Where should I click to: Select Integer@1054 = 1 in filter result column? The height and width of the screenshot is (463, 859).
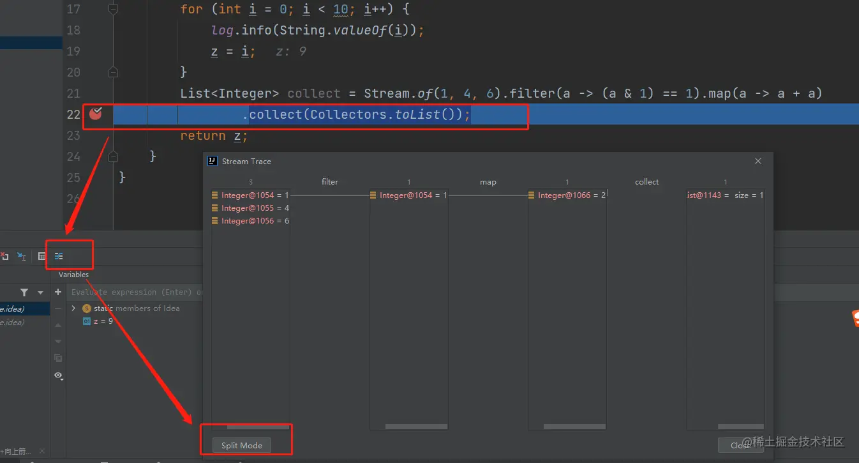coord(409,195)
